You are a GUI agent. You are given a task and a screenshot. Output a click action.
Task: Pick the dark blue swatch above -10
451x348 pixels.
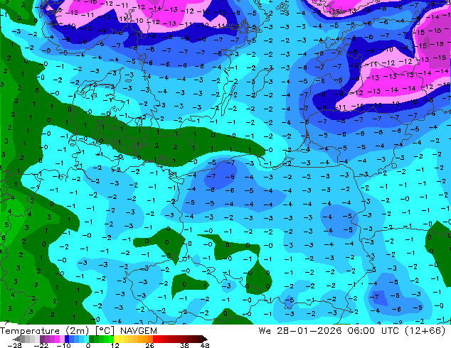(x=67, y=339)
